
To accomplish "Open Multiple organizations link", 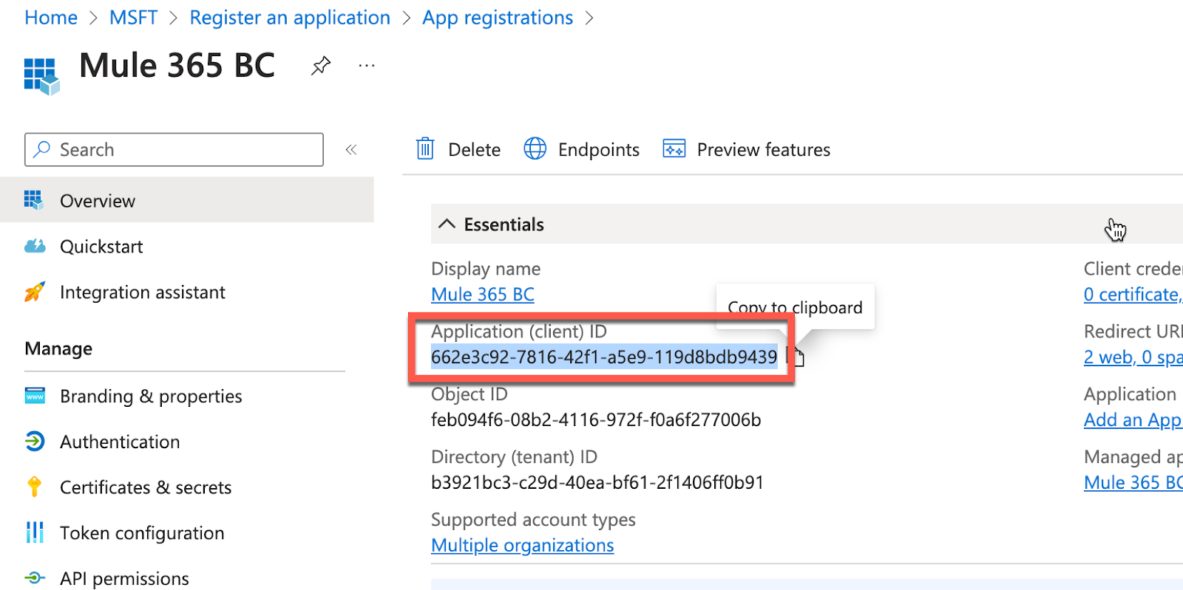I will point(523,546).
